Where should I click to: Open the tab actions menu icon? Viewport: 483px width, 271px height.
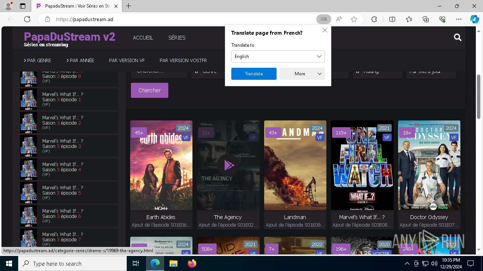tap(23, 6)
